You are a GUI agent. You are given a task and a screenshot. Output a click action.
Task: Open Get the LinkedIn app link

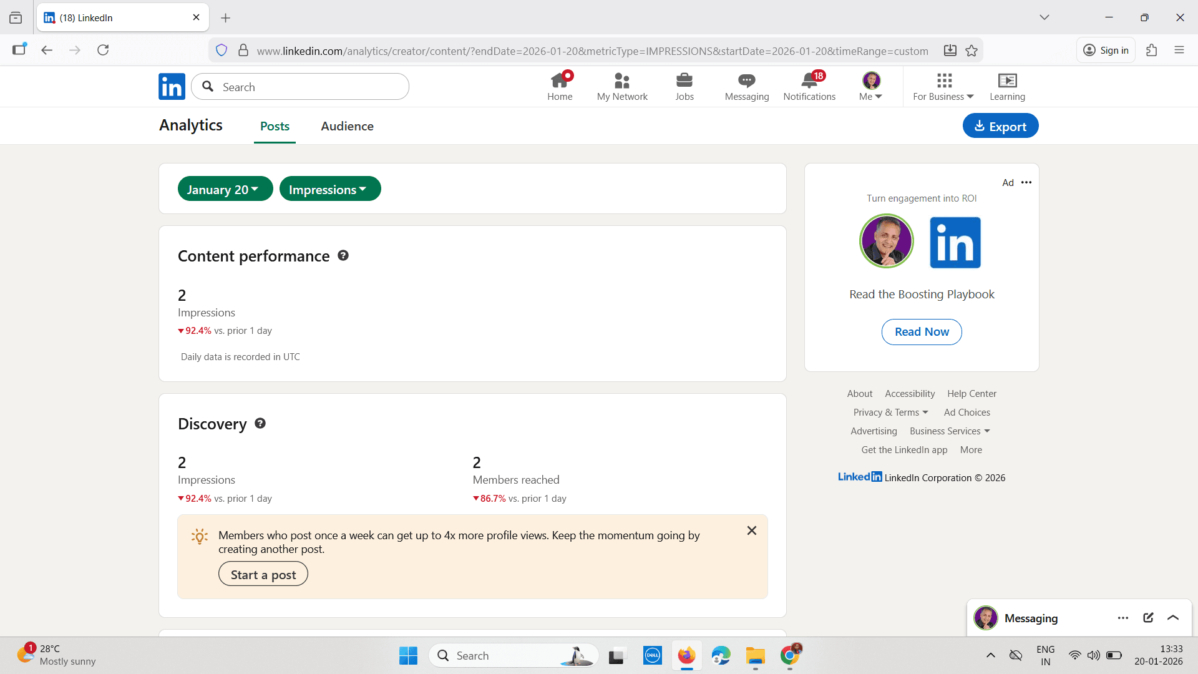(904, 450)
